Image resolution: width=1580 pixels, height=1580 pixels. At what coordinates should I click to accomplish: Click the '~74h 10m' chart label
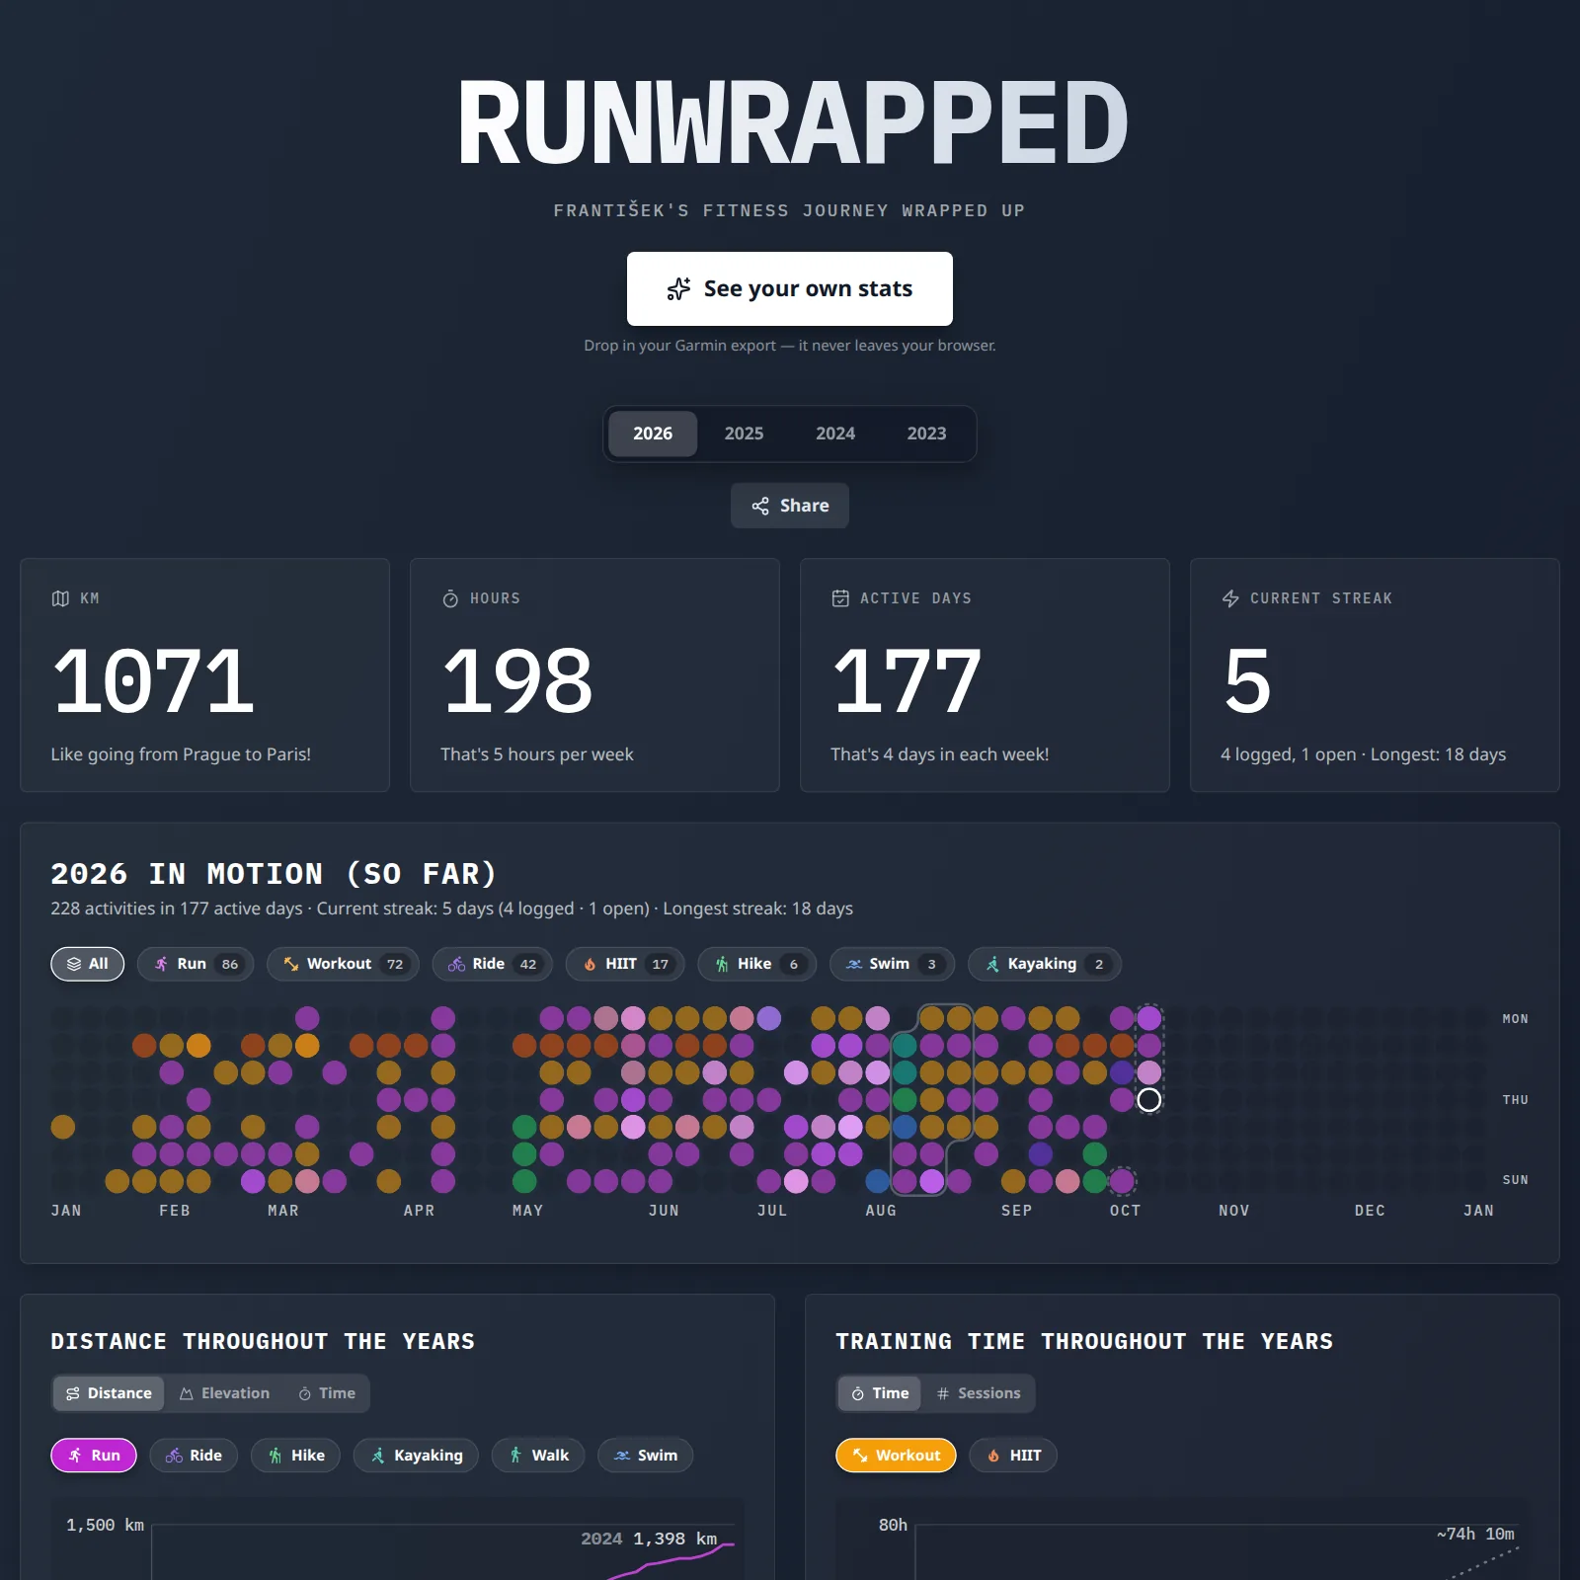pos(1475,1534)
